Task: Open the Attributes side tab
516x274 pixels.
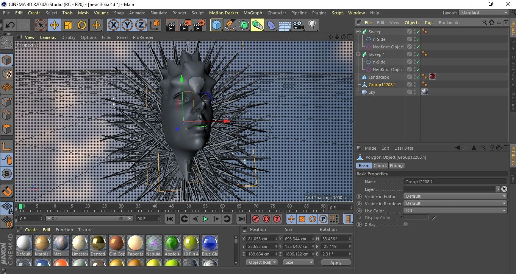Action: (513, 156)
